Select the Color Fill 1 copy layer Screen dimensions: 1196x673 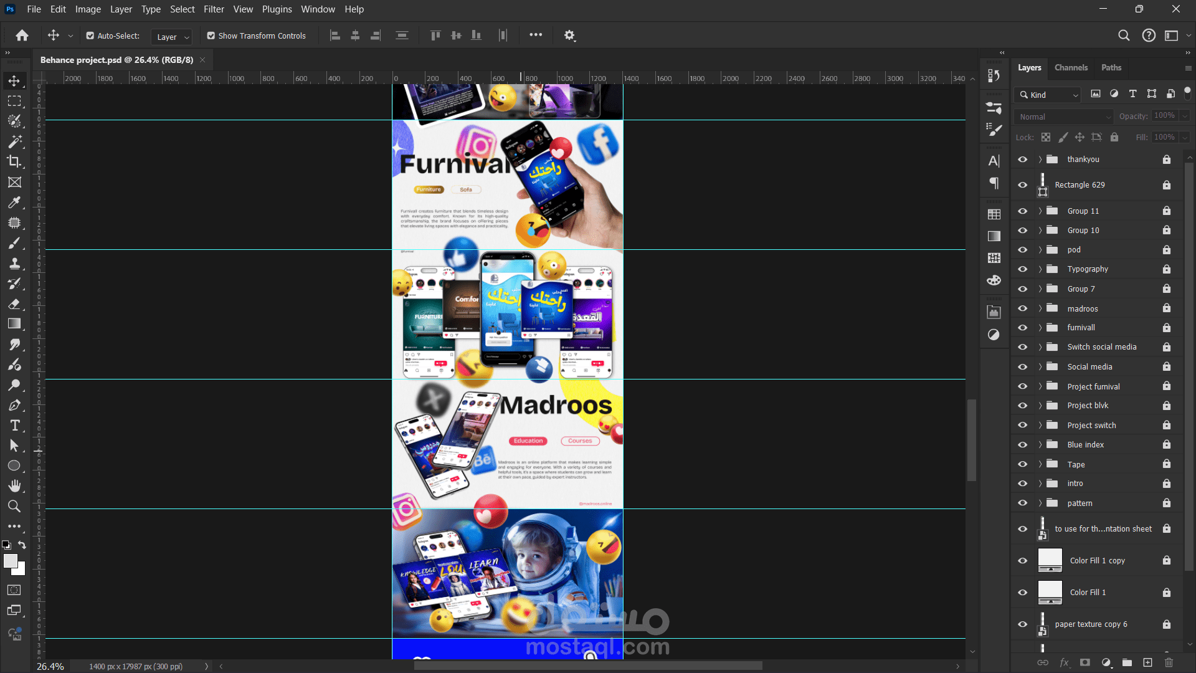pyautogui.click(x=1097, y=561)
